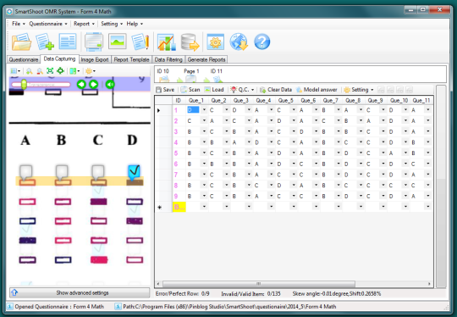Switch to the Report Template tab
Viewport: 457px width, 317px height.
(x=131, y=59)
